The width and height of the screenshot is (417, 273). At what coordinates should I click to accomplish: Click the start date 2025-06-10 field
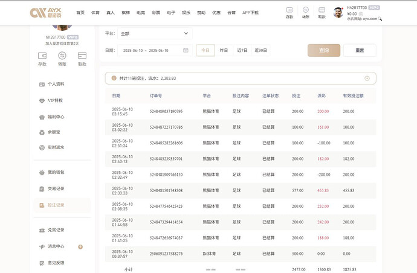[x=132, y=51]
